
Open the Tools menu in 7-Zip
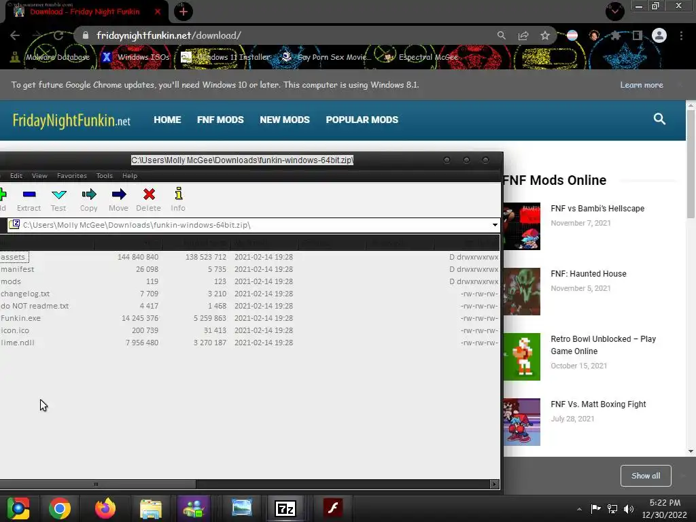click(x=105, y=176)
